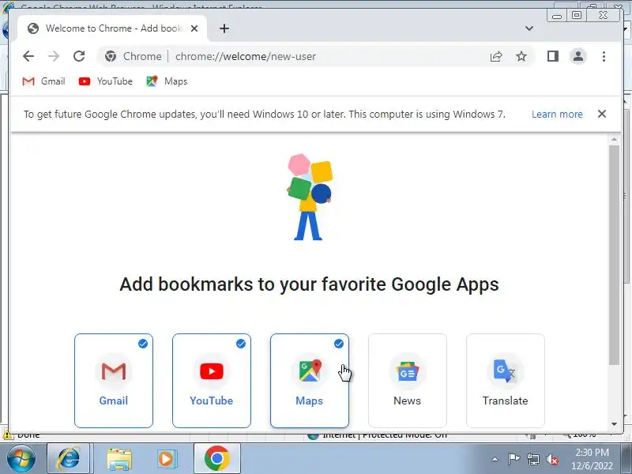Bookmark this tab with the star icon
The height and width of the screenshot is (474, 632).
pos(521,56)
